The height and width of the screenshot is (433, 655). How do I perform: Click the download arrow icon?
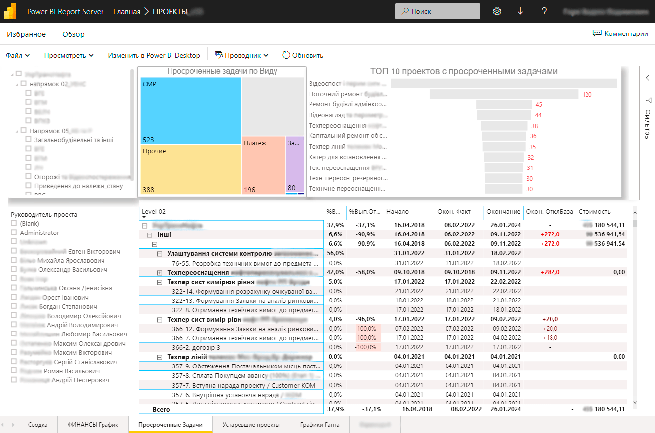[x=520, y=11]
